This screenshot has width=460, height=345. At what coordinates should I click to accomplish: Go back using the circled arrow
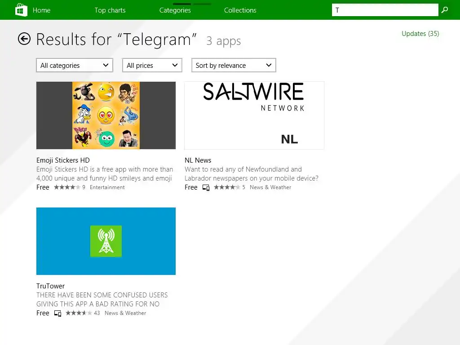[x=24, y=39]
